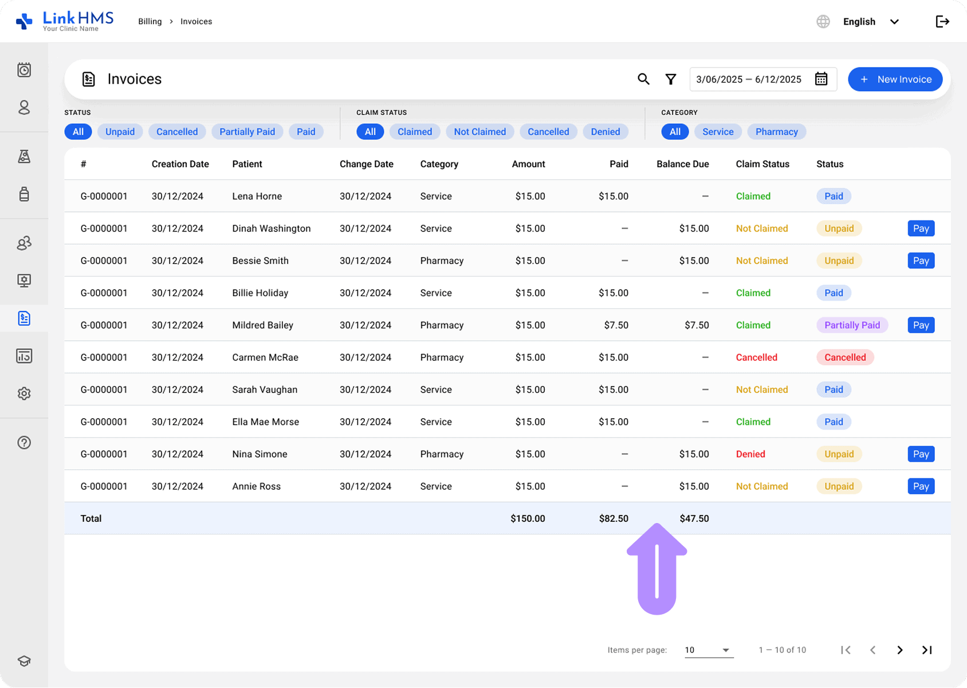Go to Billing via the breadcrumb
This screenshot has height=688, width=967.
pyautogui.click(x=150, y=21)
